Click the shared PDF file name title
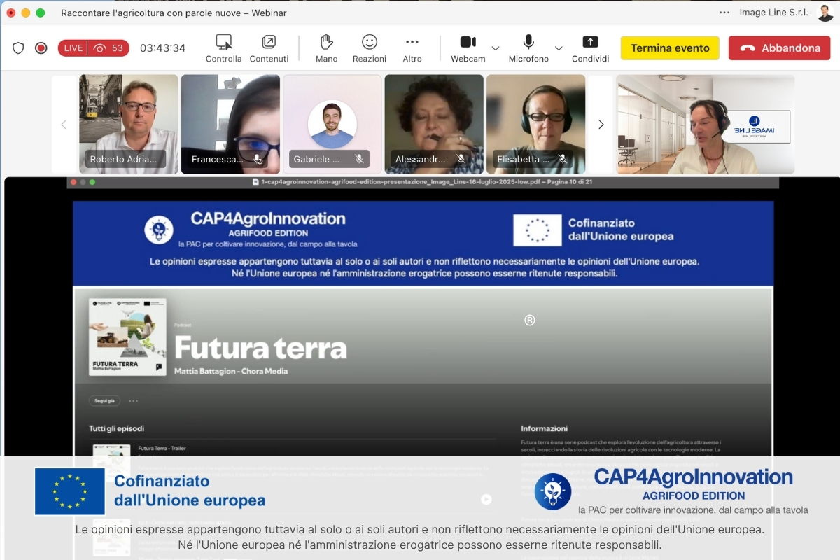This screenshot has width=840, height=560. (423, 182)
